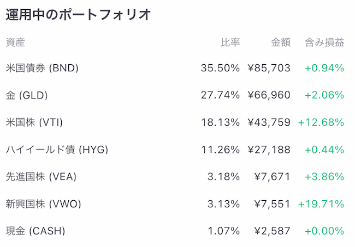355x247 pixels.
Task: Select the 現金 (CASH) row label
Action: click(35, 231)
